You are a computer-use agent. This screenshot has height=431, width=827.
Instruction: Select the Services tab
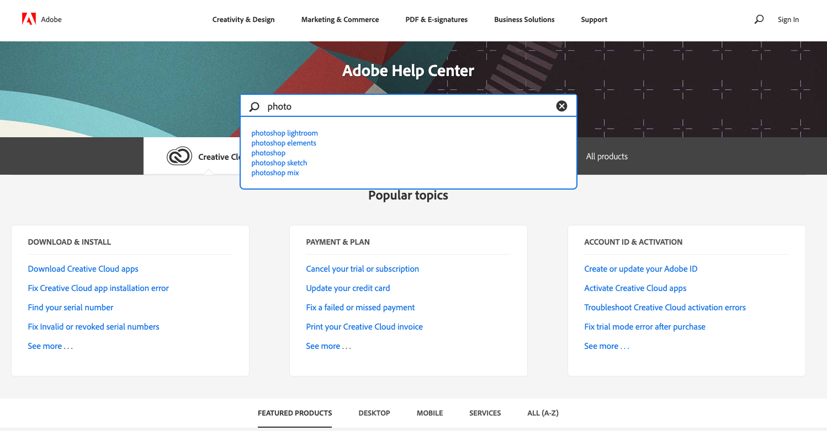[x=485, y=413]
